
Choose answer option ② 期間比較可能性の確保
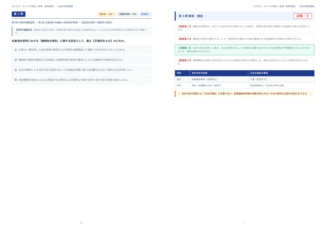pyautogui.click(x=81, y=60)
